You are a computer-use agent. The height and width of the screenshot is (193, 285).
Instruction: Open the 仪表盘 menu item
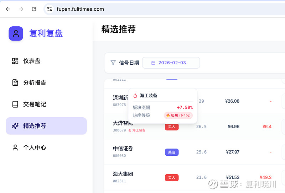pyautogui.click(x=46, y=61)
